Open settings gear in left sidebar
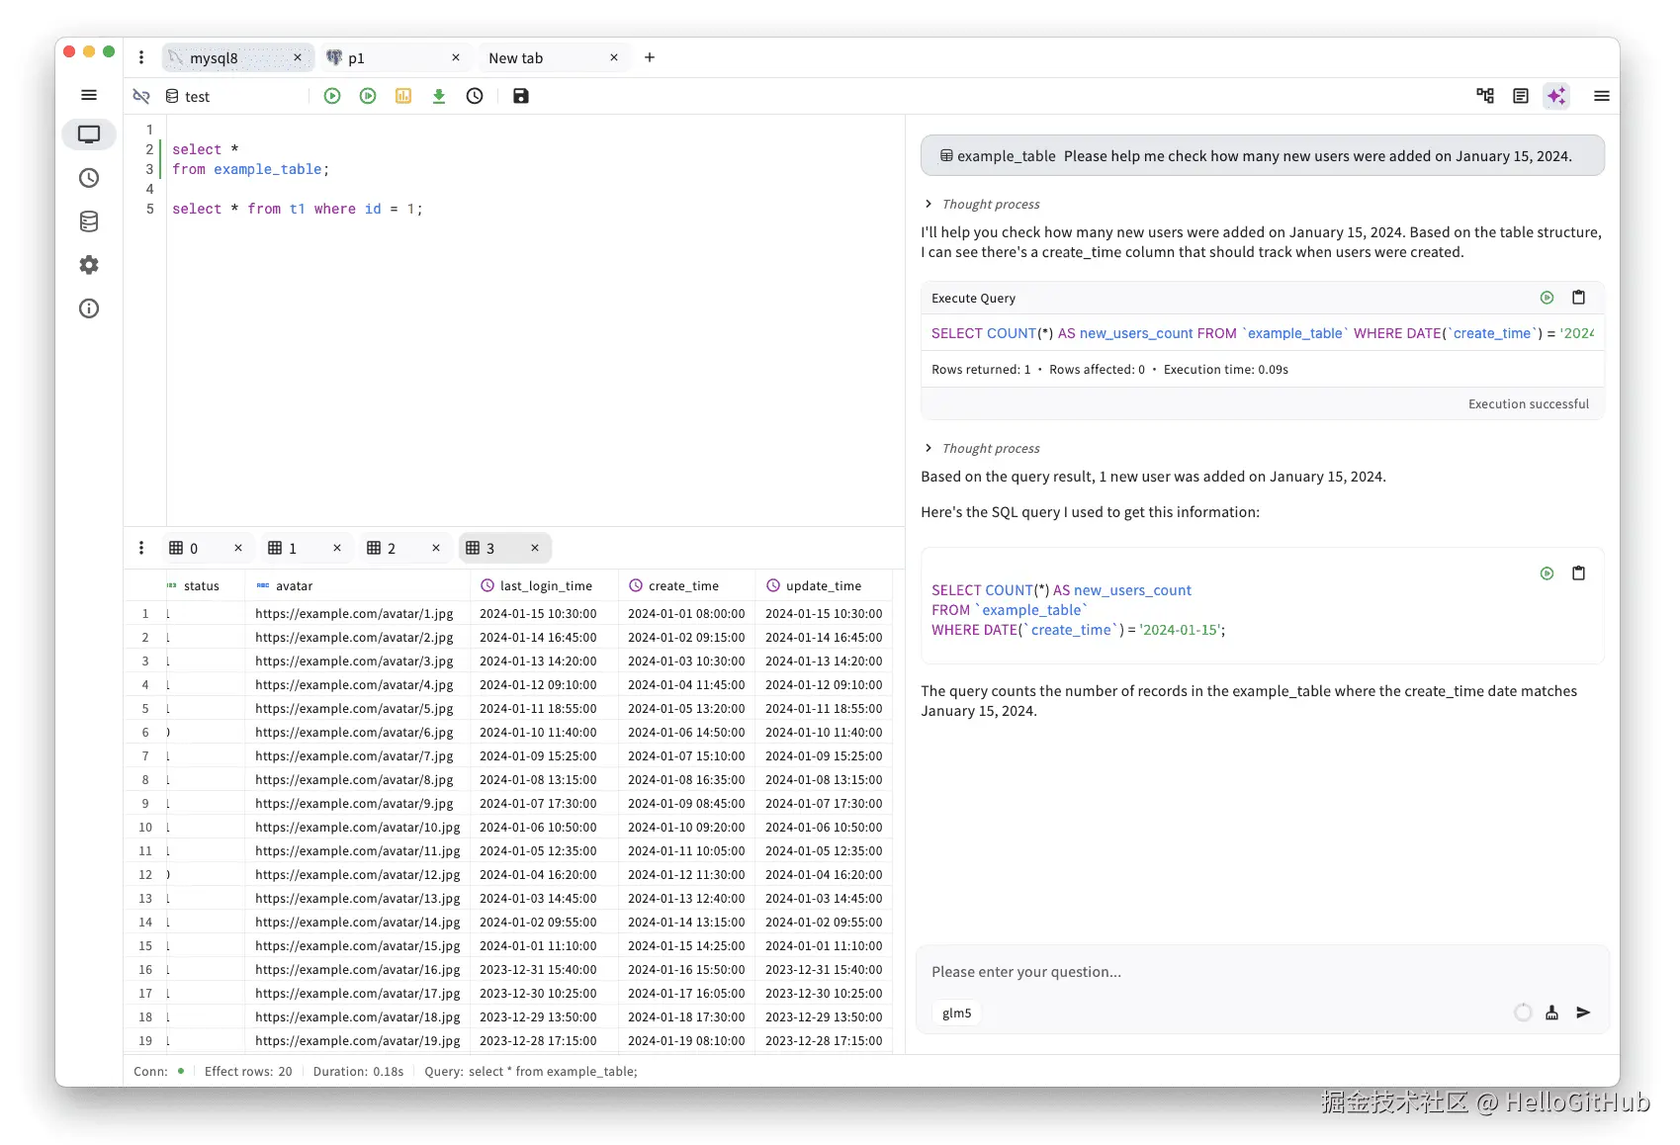The image size is (1680, 1145). (89, 265)
